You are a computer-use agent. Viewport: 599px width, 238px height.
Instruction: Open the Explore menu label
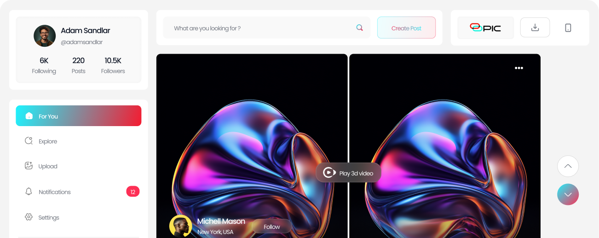click(48, 142)
